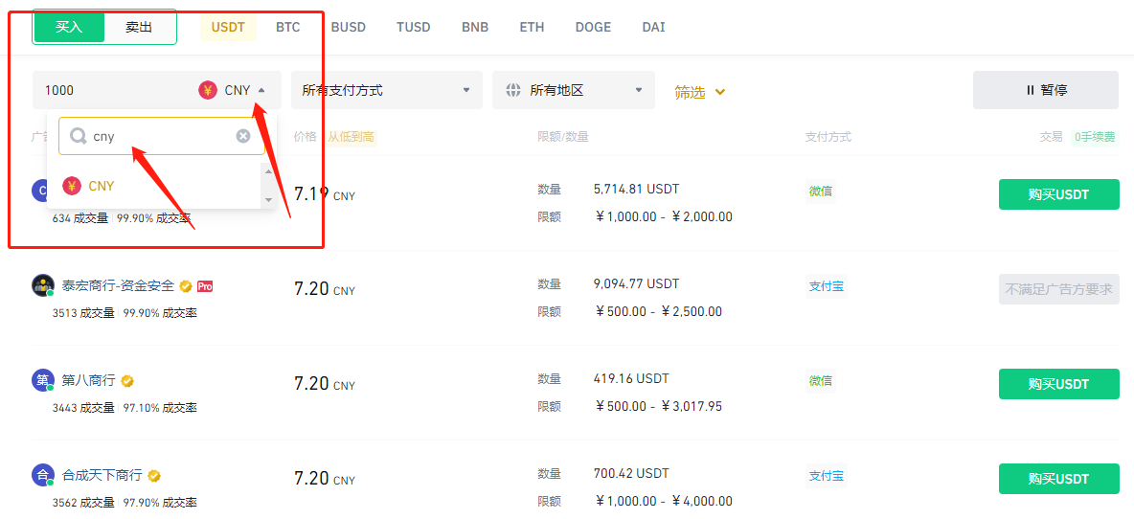
Task: Switch to 卖出 sell mode
Action: tap(139, 27)
